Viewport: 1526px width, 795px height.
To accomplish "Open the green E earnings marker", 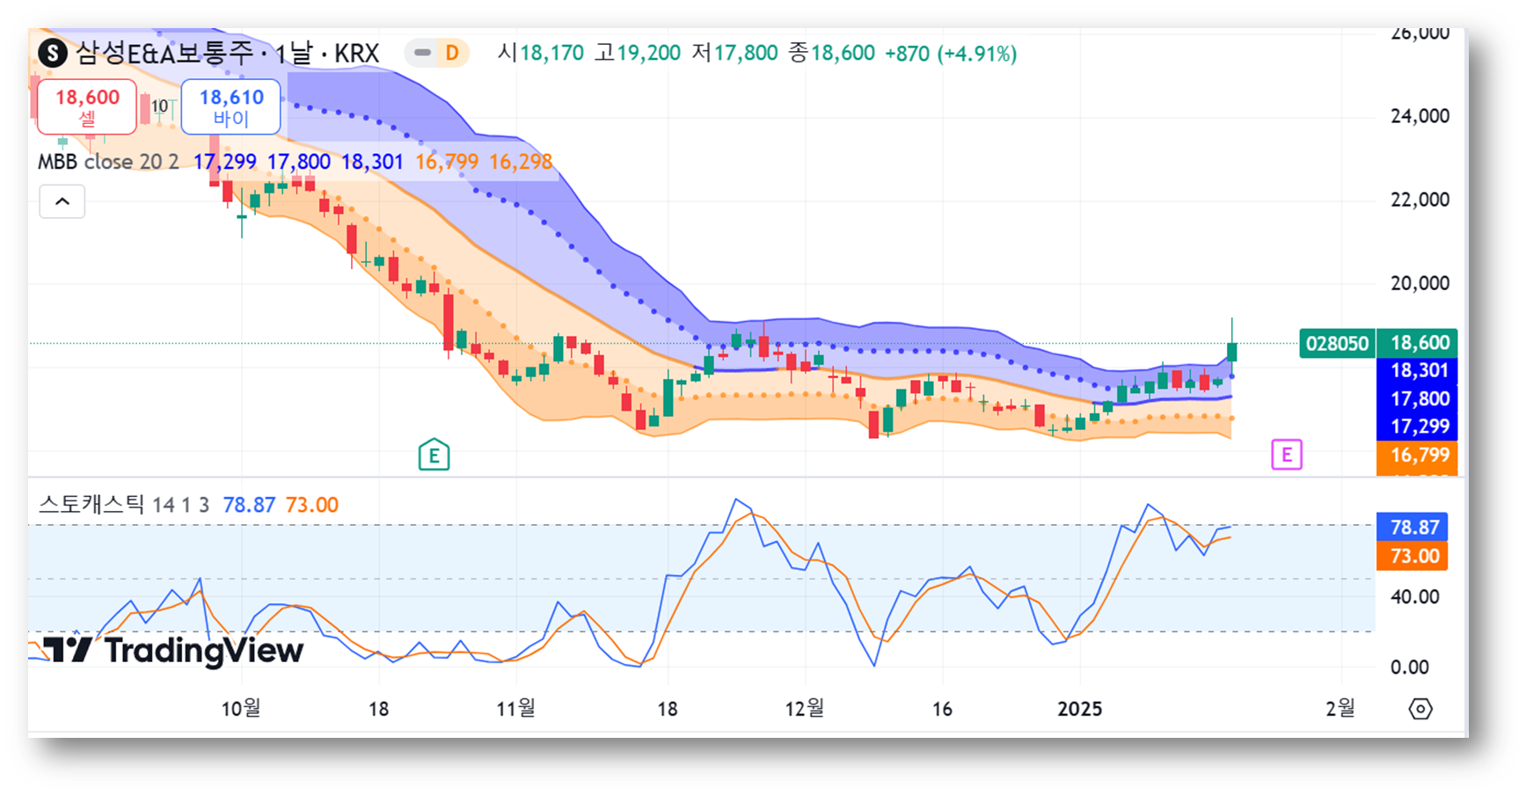I will (x=434, y=455).
